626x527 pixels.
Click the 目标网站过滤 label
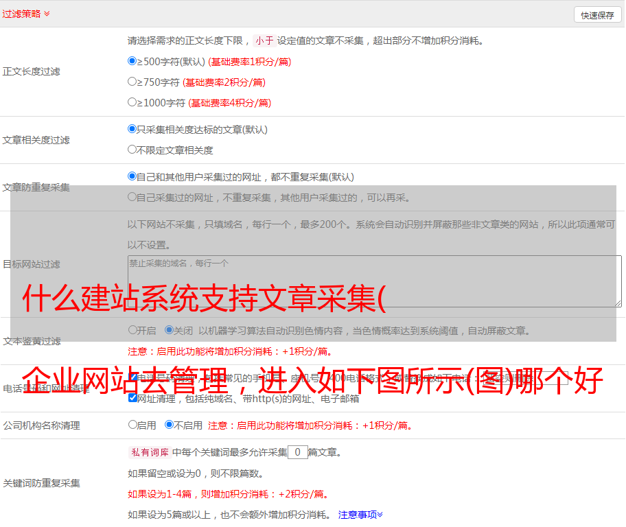[32, 264]
